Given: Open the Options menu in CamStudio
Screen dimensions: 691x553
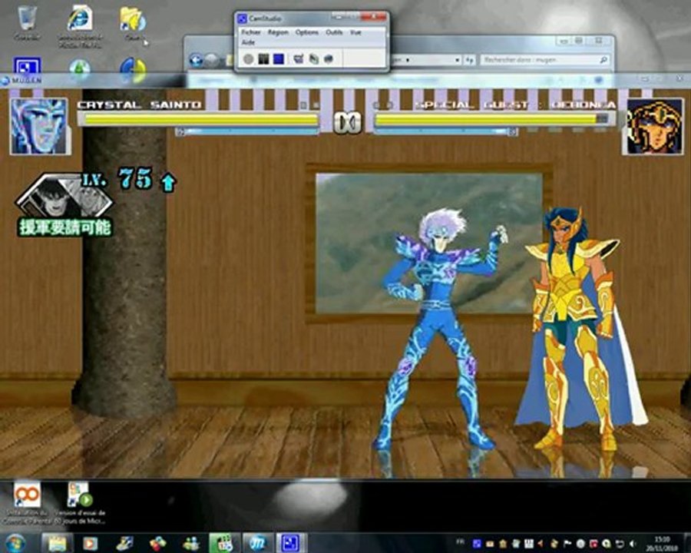Looking at the screenshot, I should coord(306,32).
